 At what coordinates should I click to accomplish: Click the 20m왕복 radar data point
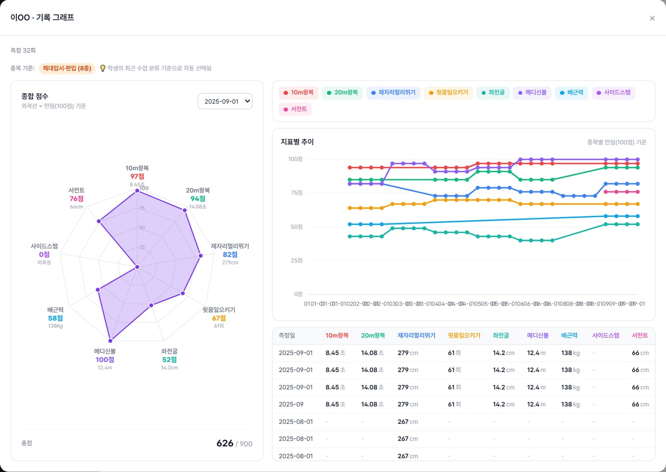(x=184, y=210)
